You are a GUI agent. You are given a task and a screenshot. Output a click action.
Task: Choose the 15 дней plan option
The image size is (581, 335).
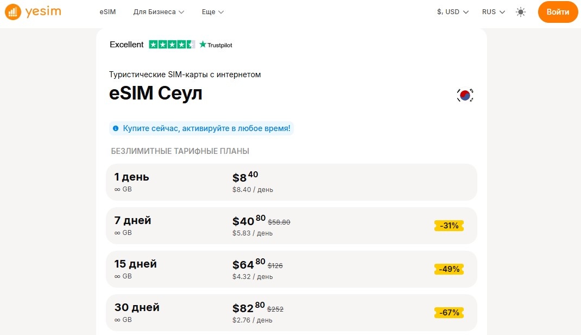[x=291, y=269]
